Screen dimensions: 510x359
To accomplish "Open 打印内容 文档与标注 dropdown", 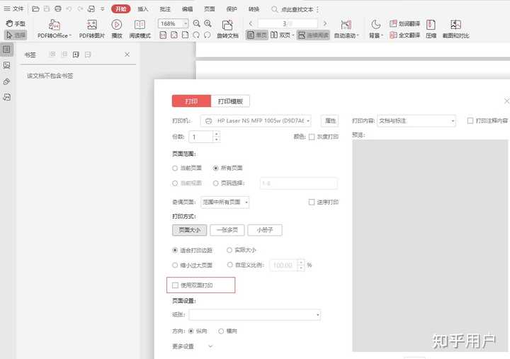I will 416,120.
